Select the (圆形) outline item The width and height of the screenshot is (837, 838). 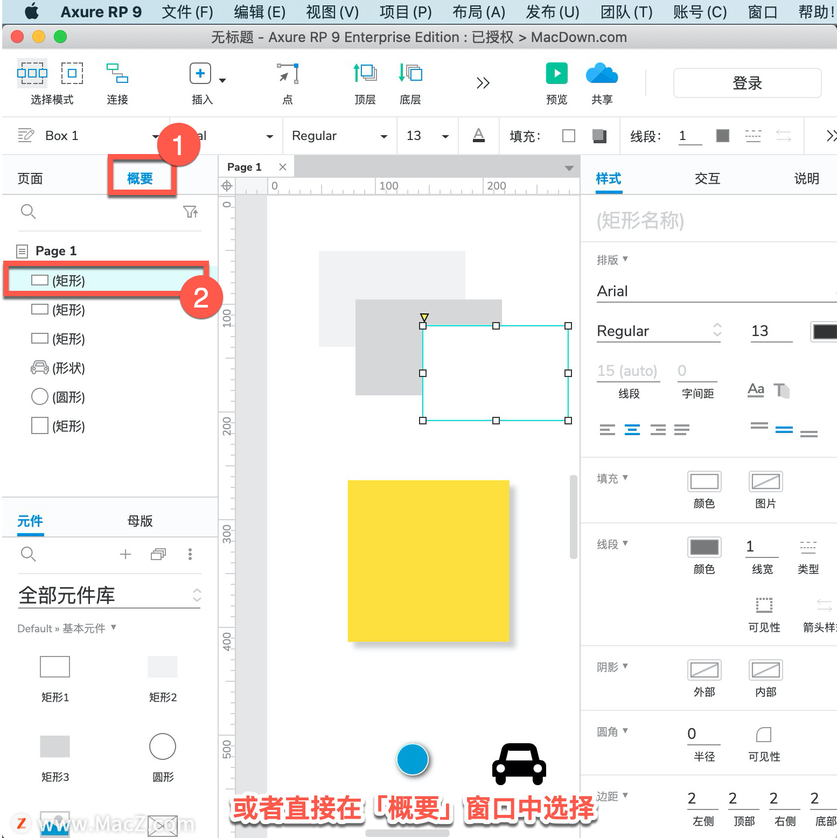pos(58,397)
